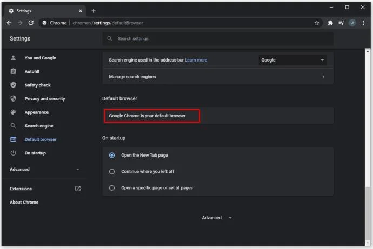Click the forward navigation arrow
Image resolution: width=373 pixels, height=249 pixels.
coord(20,23)
